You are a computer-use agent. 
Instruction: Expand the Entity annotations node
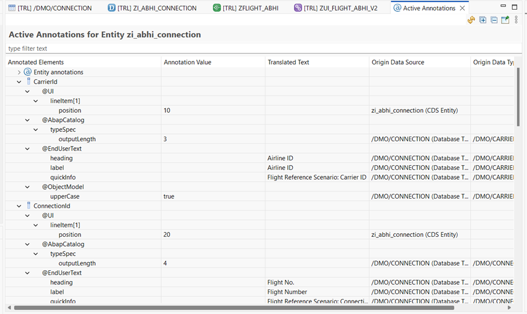pos(19,72)
